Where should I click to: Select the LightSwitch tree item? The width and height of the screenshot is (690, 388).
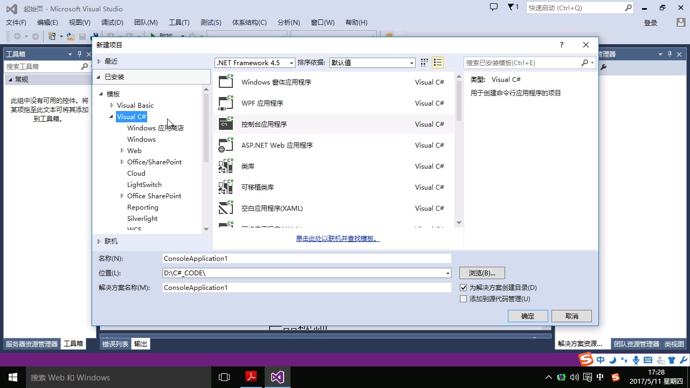(144, 184)
